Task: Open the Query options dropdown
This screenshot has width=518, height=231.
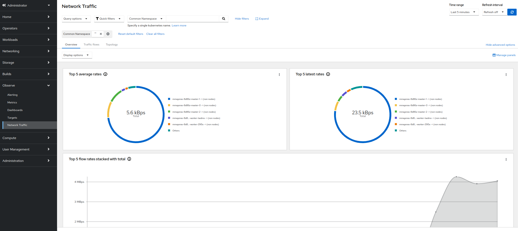Action: point(76,19)
